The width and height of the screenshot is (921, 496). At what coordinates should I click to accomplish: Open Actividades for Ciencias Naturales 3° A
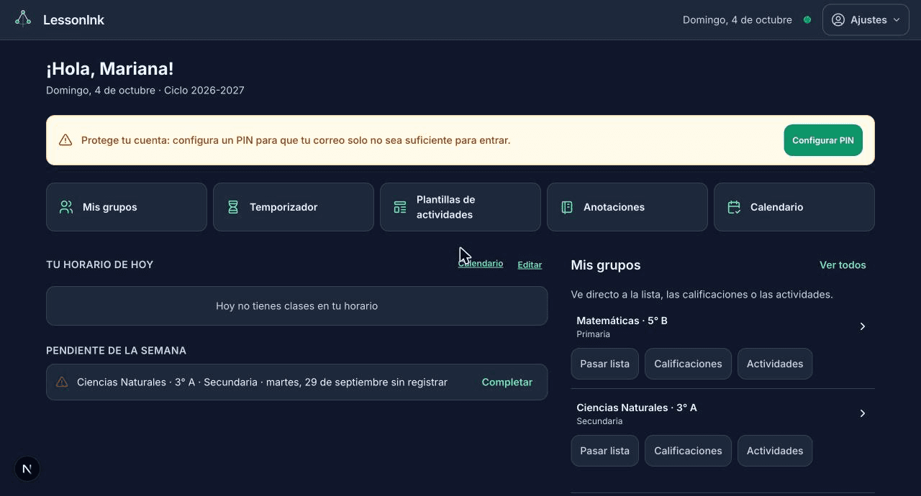tap(775, 451)
